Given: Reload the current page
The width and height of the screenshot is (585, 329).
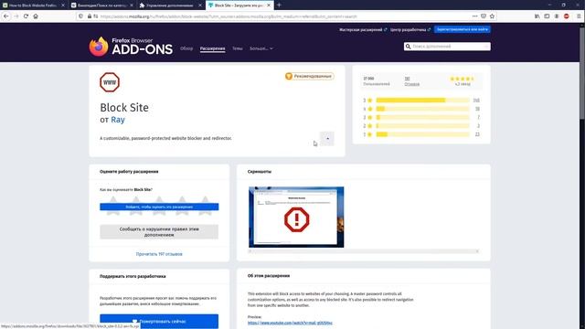Looking at the screenshot, I should point(26,16).
